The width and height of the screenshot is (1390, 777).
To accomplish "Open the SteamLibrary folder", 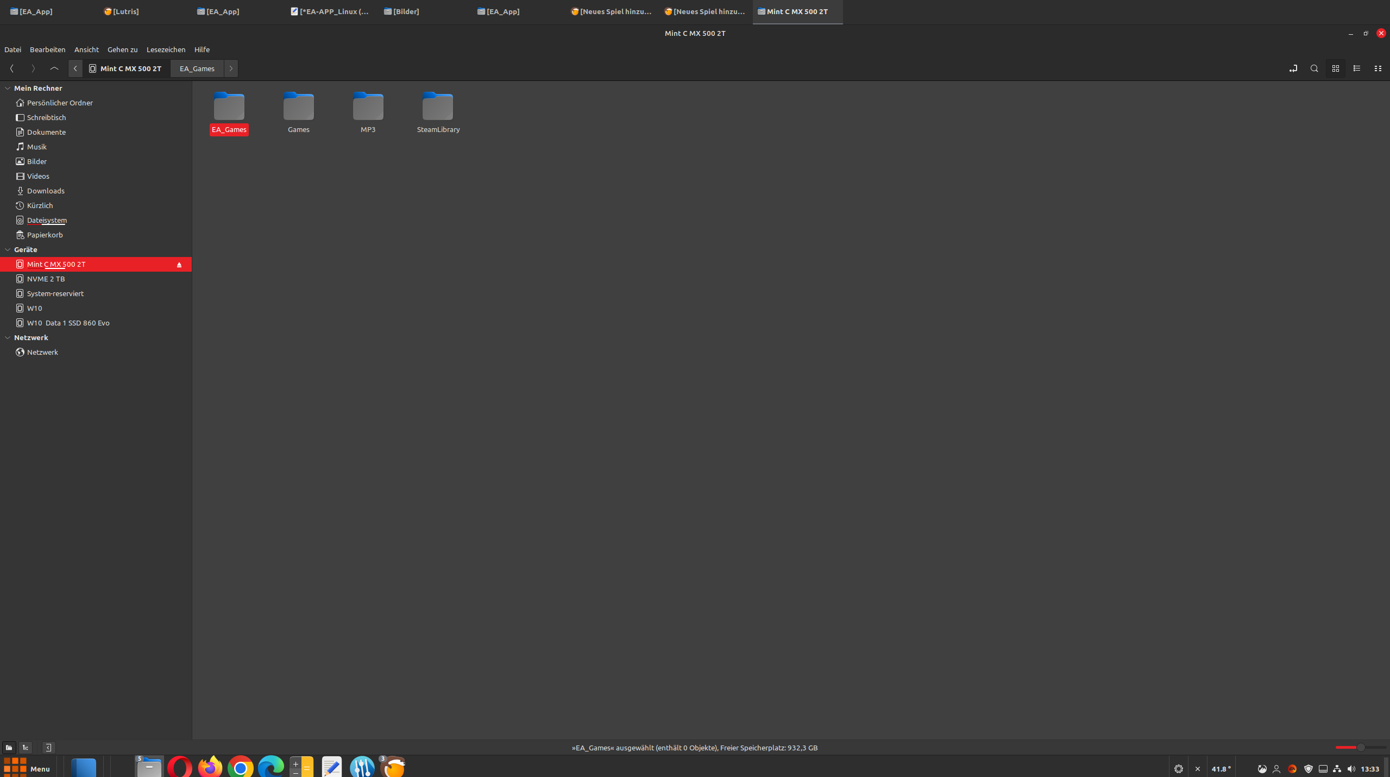I will point(438,112).
